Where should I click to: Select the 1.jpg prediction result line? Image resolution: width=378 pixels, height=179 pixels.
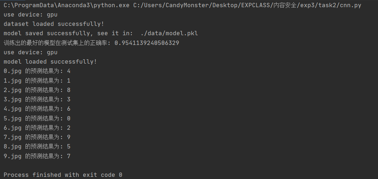(x=37, y=81)
